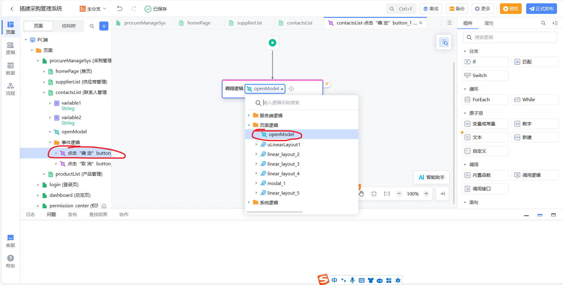Select 页面 in the left sidebar
The height and width of the screenshot is (285, 563).
[11, 28]
